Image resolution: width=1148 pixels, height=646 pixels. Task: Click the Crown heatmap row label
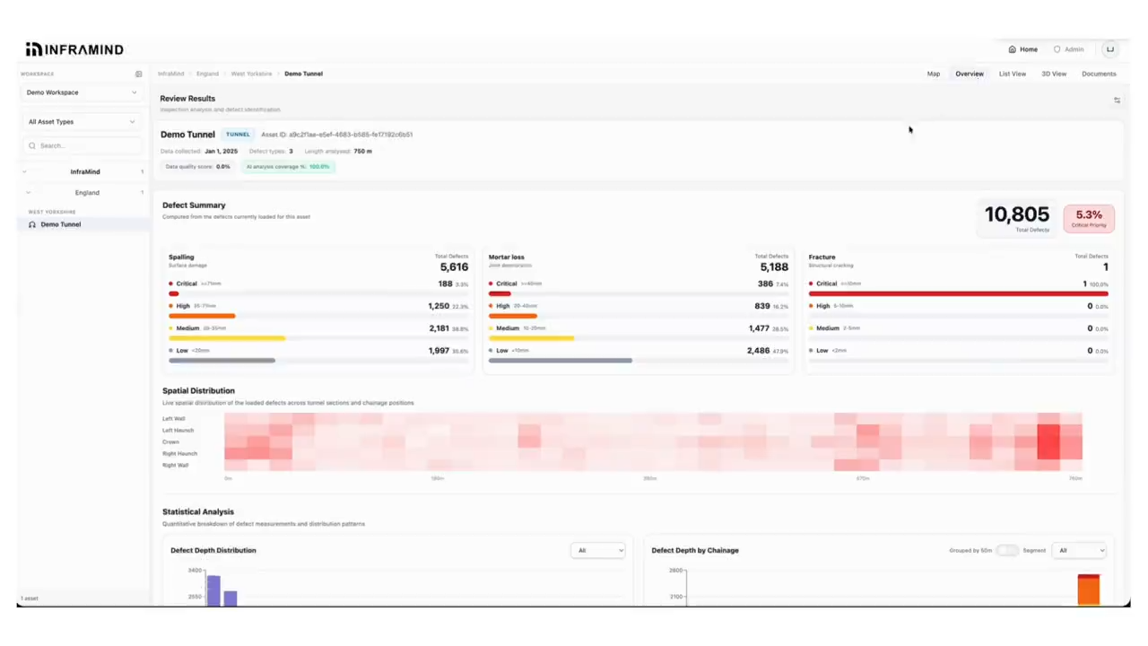point(170,442)
